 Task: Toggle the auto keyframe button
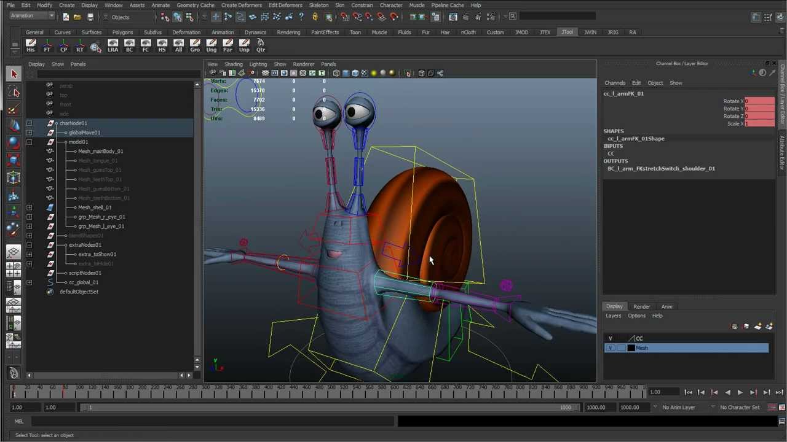pyautogui.click(x=772, y=407)
